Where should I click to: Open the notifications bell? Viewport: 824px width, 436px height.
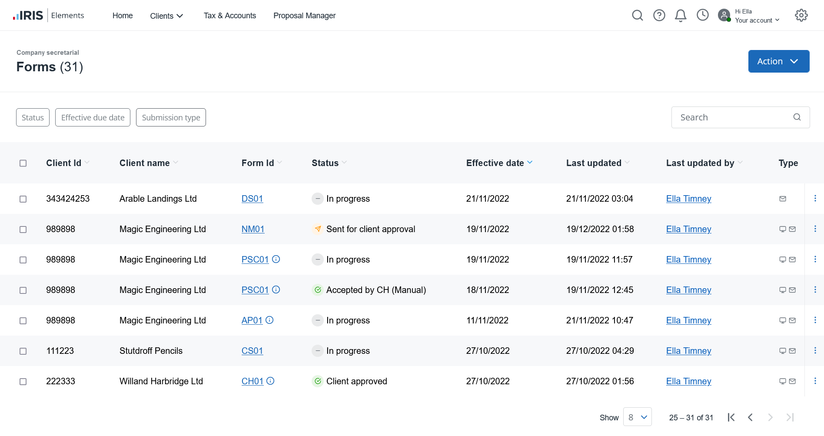[x=680, y=16]
